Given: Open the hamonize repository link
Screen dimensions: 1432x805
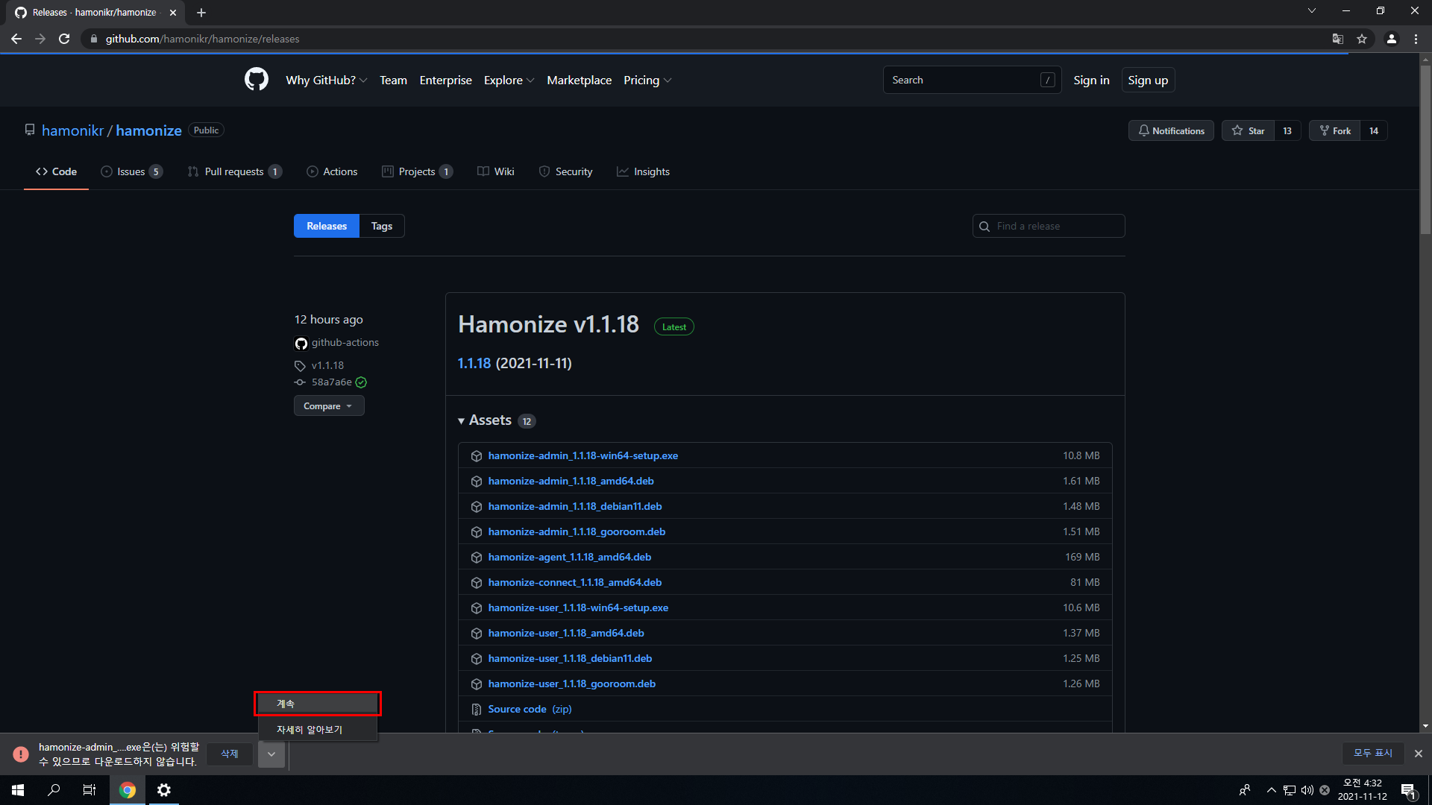Looking at the screenshot, I should click(148, 130).
